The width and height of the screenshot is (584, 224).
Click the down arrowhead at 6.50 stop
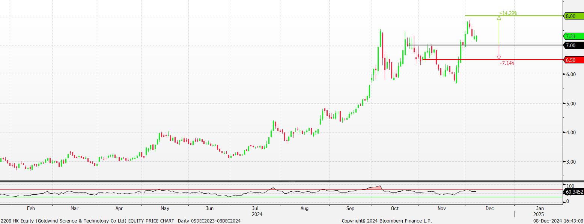click(x=499, y=58)
